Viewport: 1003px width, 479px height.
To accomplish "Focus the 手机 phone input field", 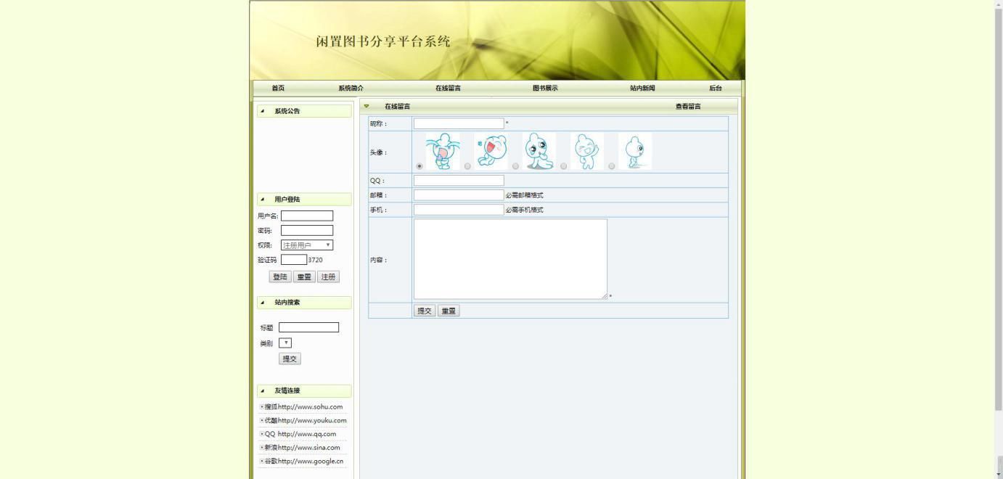I will [459, 210].
